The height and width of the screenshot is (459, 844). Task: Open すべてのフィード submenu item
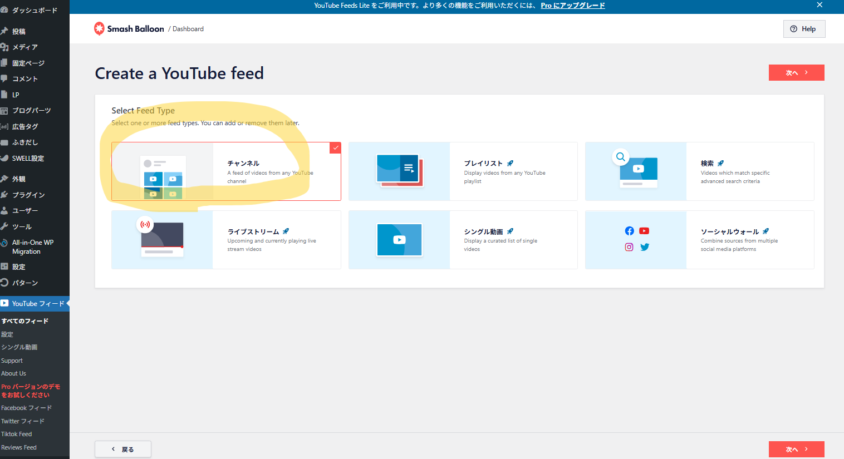(25, 321)
